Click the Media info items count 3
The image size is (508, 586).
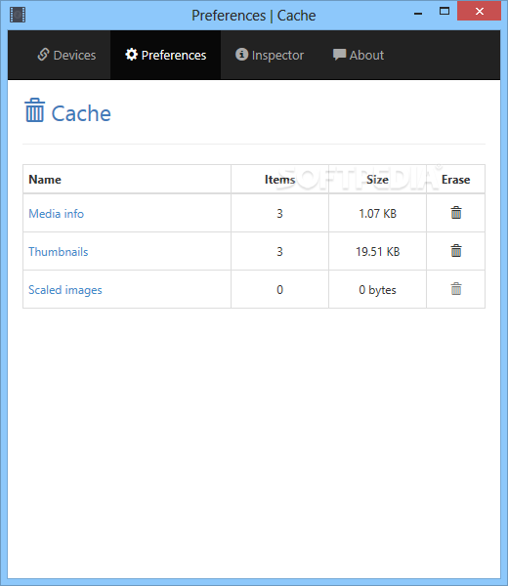(280, 214)
